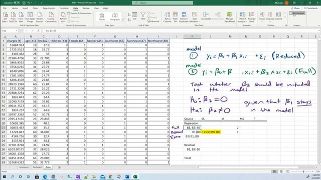Open the Ungroup dropdown

[x=270, y=16]
